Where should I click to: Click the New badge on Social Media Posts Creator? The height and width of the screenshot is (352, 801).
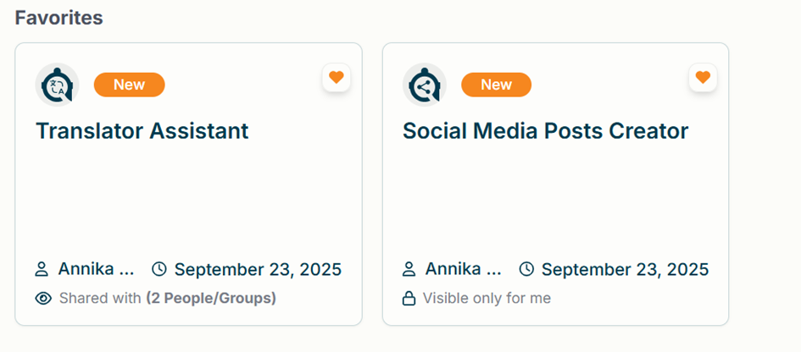coord(496,85)
